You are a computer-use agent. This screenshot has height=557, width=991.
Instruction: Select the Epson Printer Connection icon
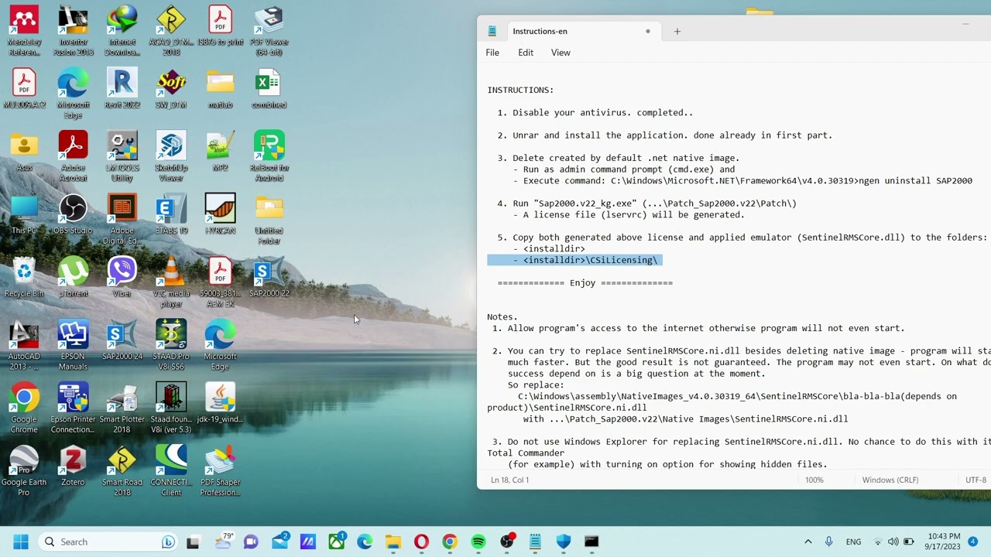coord(73,408)
